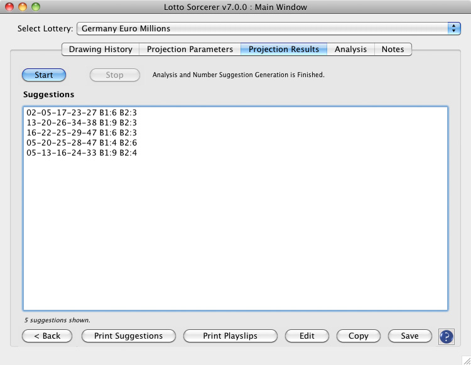This screenshot has width=471, height=365.
Task: Click suggestion row 05-13-16-24-33 B1:9 B2:4
Action: pyautogui.click(x=82, y=153)
